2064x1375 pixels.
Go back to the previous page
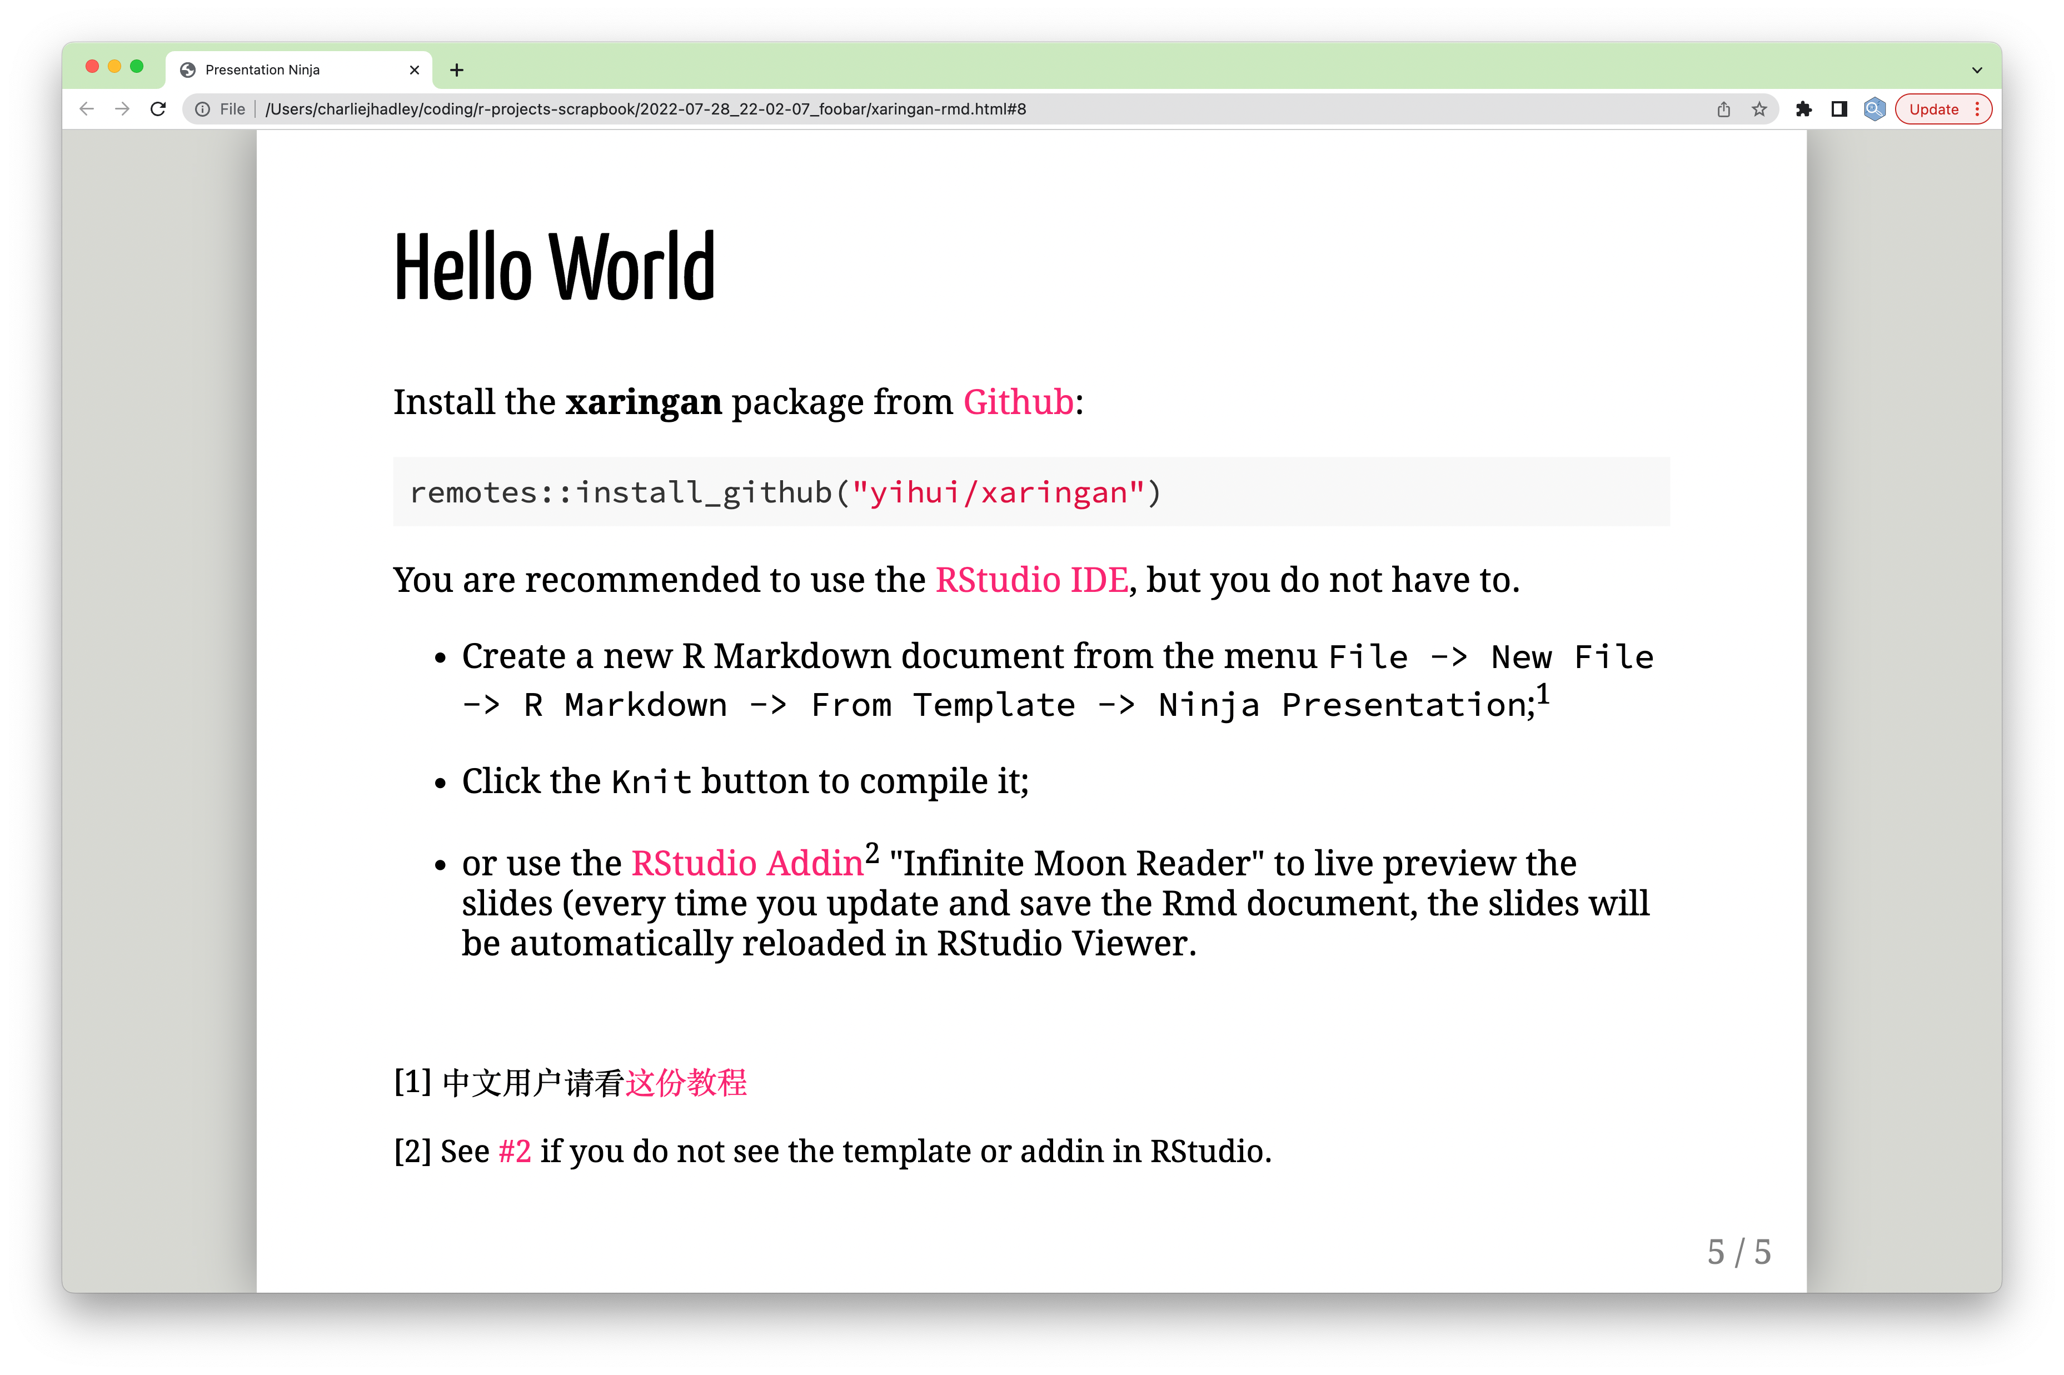(87, 109)
